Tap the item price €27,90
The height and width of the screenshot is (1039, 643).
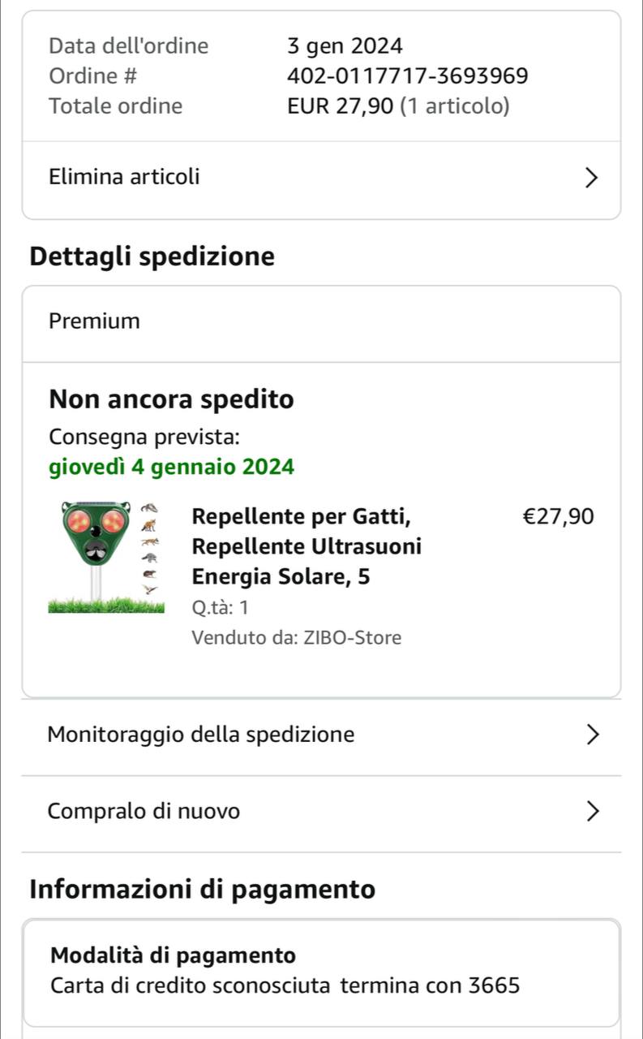[x=559, y=516]
